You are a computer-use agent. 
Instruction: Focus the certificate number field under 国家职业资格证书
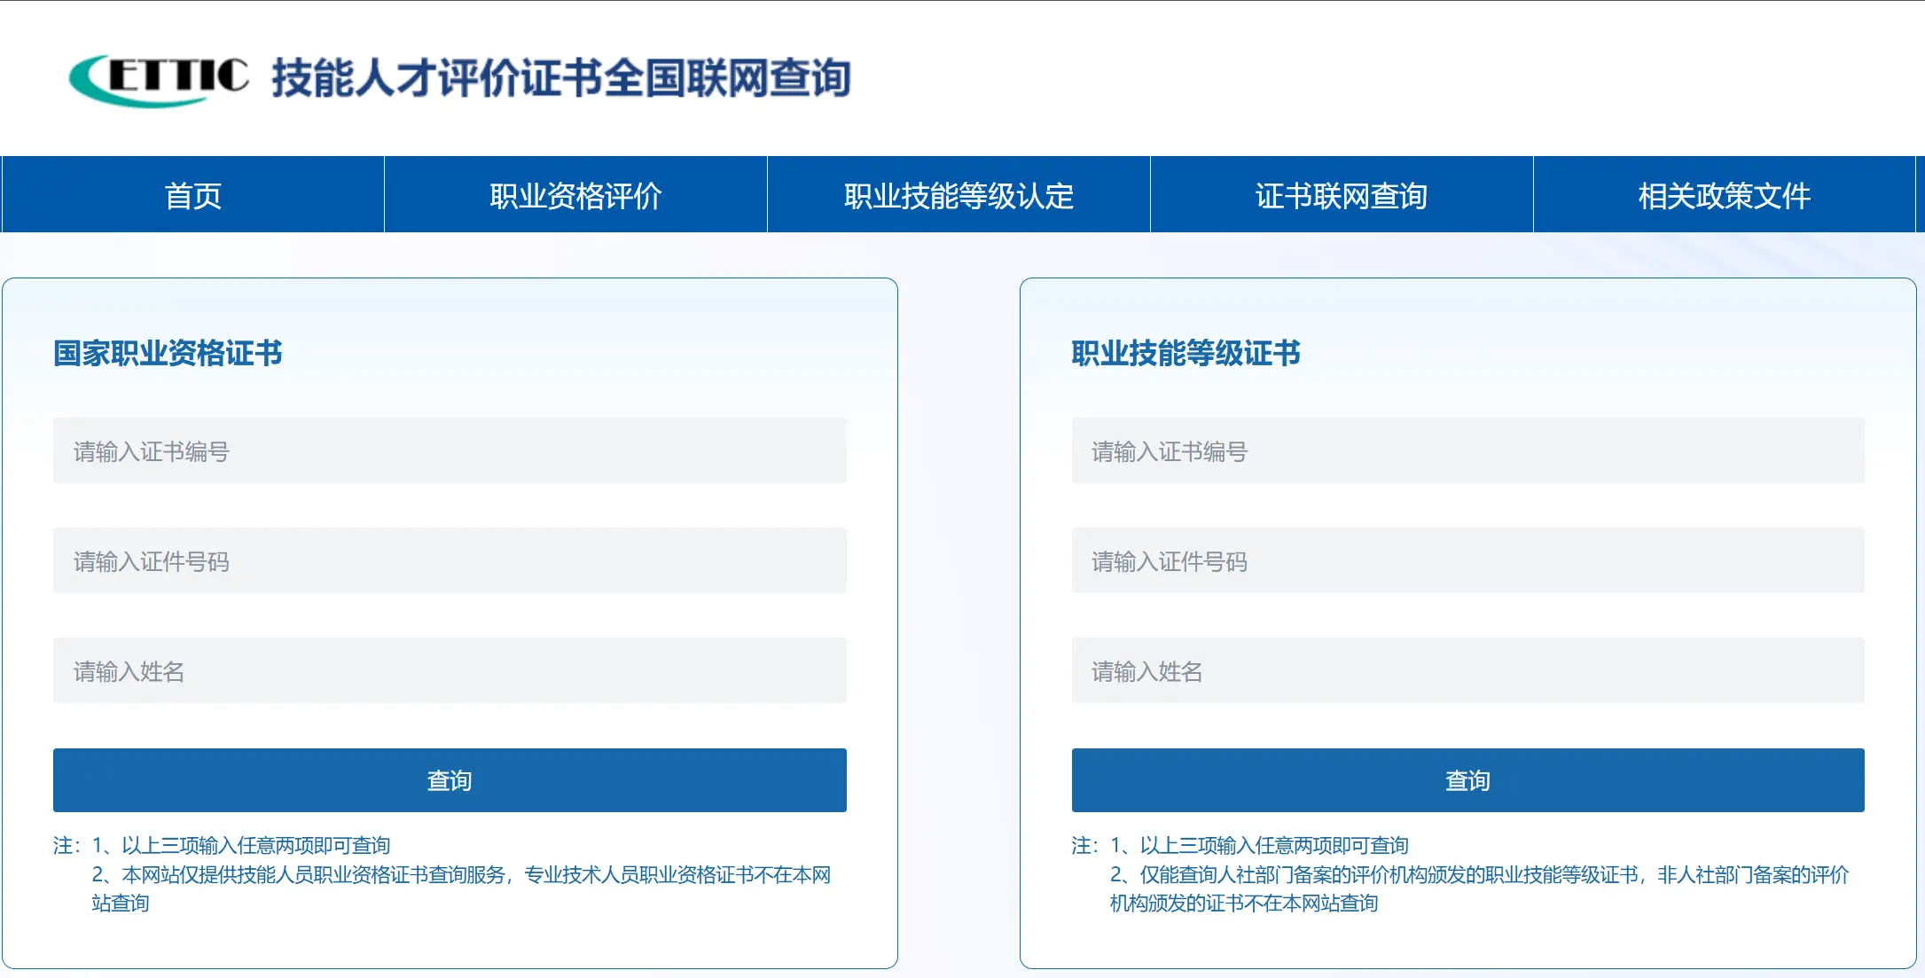click(x=450, y=450)
